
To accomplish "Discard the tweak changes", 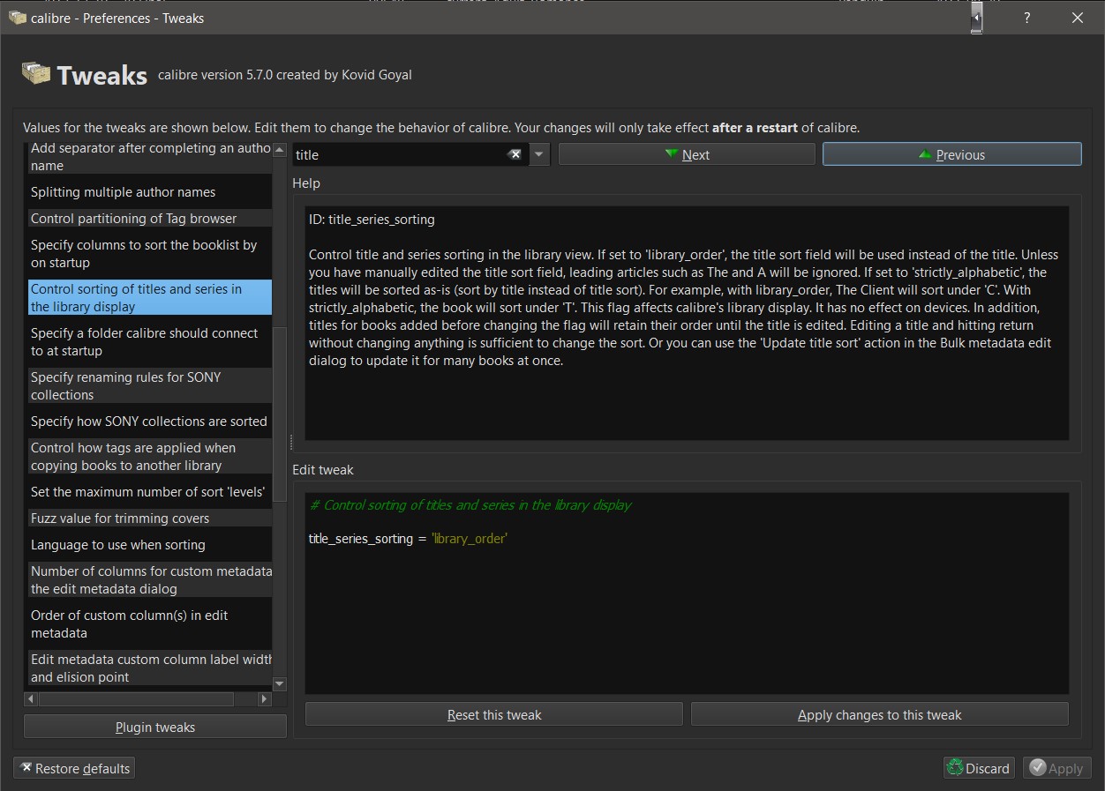I will tap(979, 769).
